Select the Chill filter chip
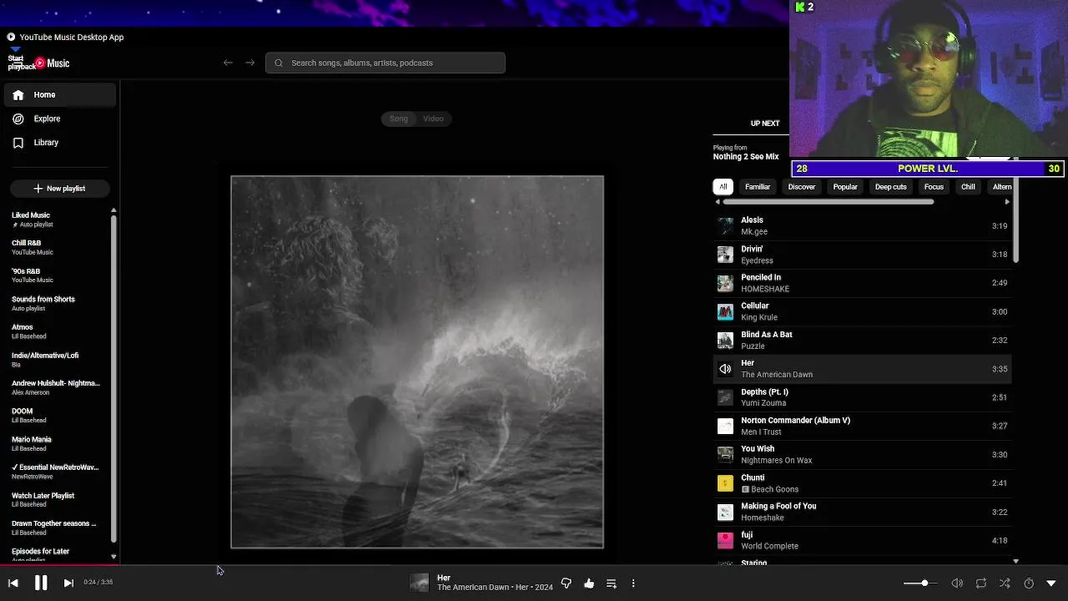 968,187
